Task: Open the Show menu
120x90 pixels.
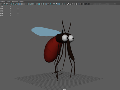Action: 8,1
